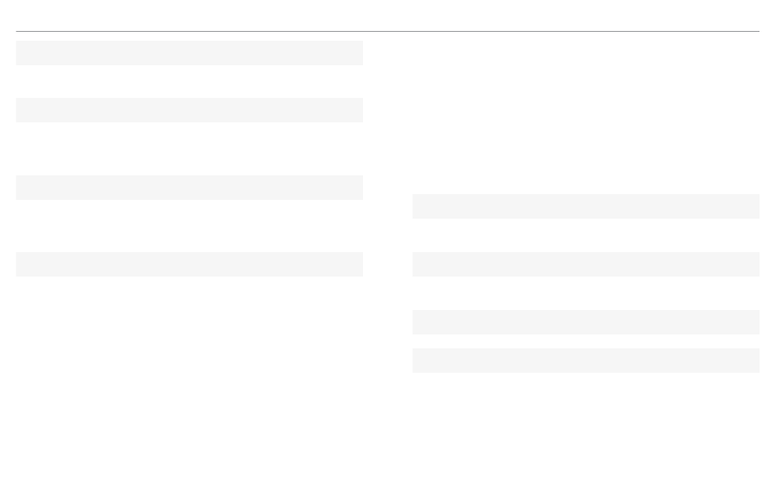Click the first gray bar in right column
The image size is (775, 478).
coord(586,206)
